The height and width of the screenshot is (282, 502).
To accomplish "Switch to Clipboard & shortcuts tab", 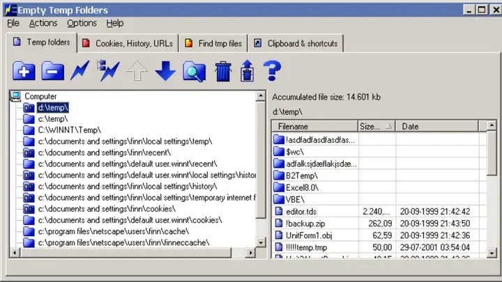I will (296, 43).
